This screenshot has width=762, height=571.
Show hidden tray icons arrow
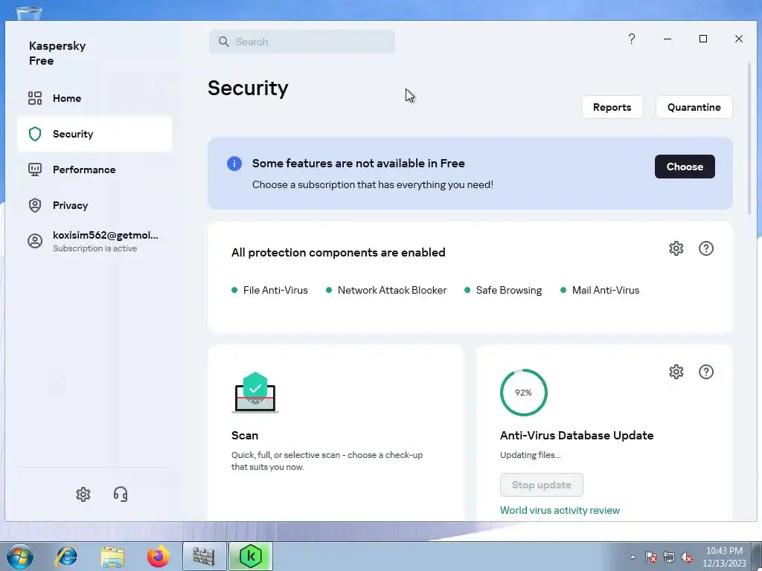coord(633,558)
